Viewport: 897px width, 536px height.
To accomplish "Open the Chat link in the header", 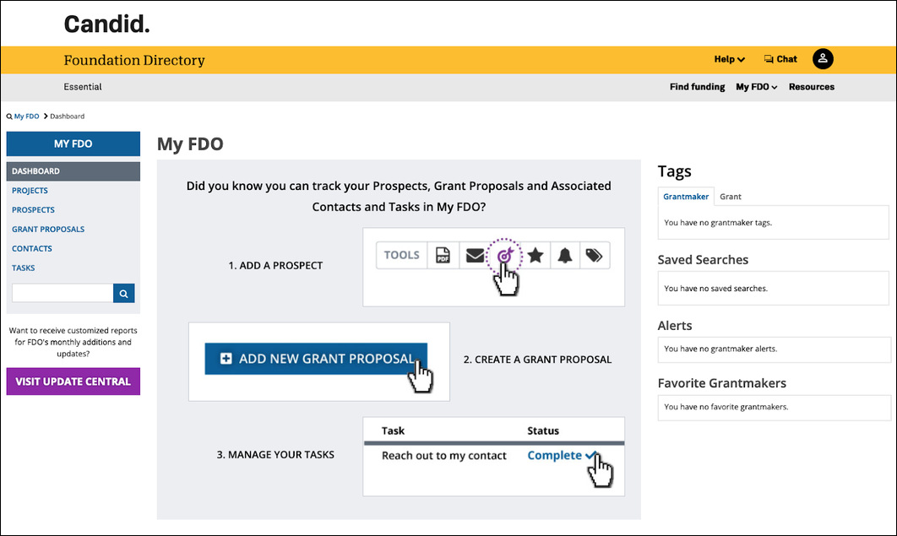I will point(780,59).
